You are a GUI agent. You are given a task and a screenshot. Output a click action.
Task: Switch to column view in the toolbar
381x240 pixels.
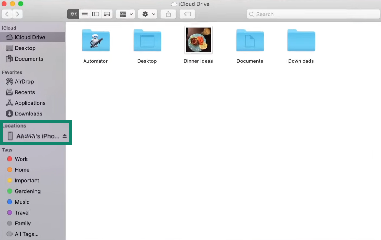coord(95,14)
